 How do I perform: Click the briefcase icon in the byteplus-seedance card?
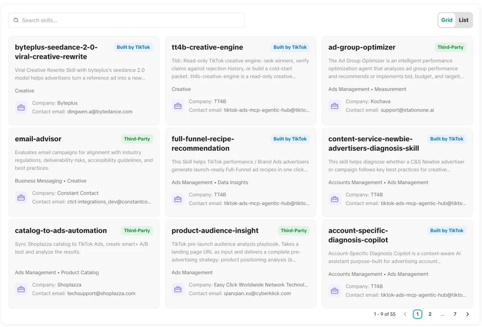point(21,107)
